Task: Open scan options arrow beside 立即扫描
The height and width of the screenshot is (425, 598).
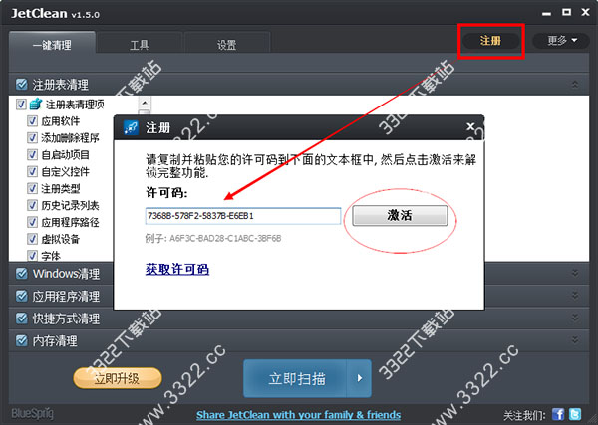Action: [x=359, y=378]
